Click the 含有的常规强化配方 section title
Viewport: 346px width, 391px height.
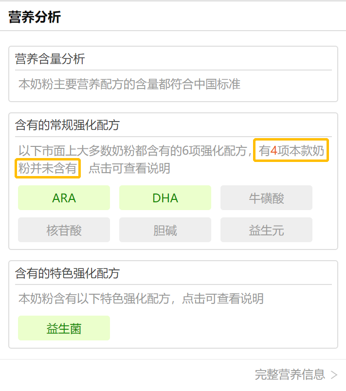(x=67, y=125)
